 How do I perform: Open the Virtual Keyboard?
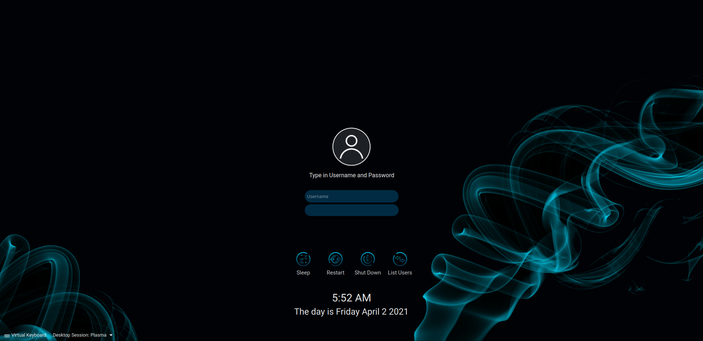pos(25,335)
